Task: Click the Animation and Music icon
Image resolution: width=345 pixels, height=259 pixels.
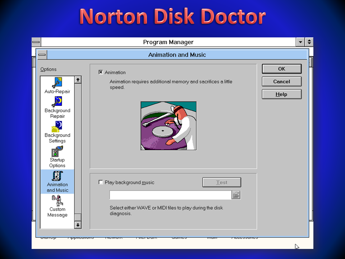Action: (57, 176)
